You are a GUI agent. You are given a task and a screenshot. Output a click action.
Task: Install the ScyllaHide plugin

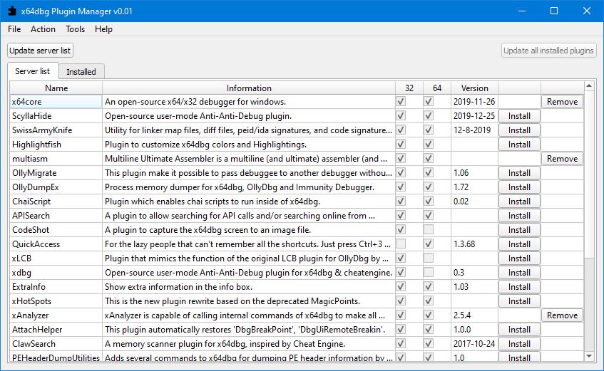click(x=519, y=116)
